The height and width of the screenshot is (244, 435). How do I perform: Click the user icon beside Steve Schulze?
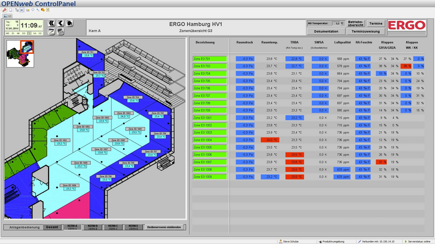[x=281, y=241]
